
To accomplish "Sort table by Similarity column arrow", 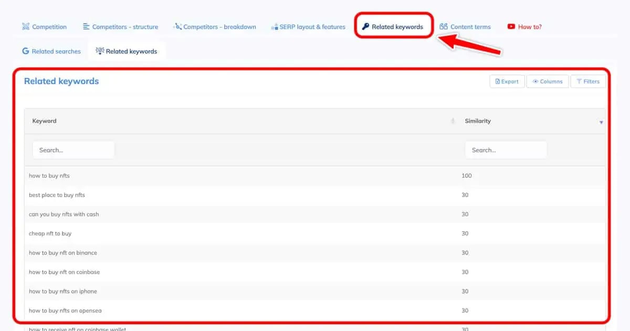I will click(601, 122).
